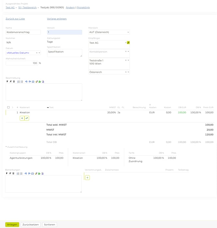Click redo arrow in Bemerkungen toolbar
Image resolution: width=217 pixels, height=228 pixels.
(x=29, y=173)
